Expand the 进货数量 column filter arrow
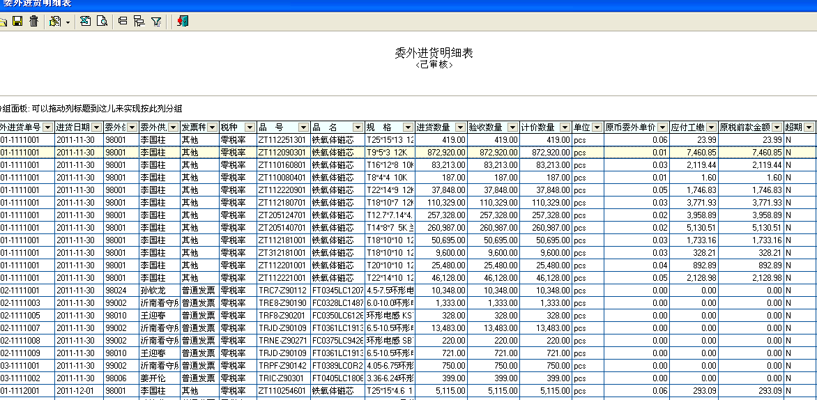This screenshot has width=817, height=400. click(x=460, y=128)
